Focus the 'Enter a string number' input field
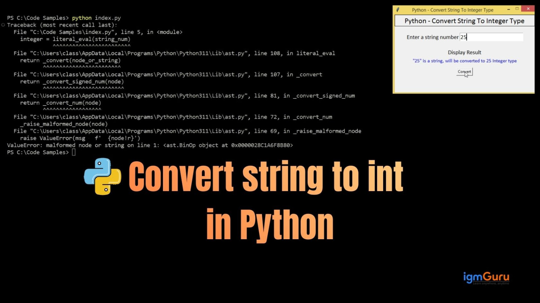 click(x=491, y=37)
